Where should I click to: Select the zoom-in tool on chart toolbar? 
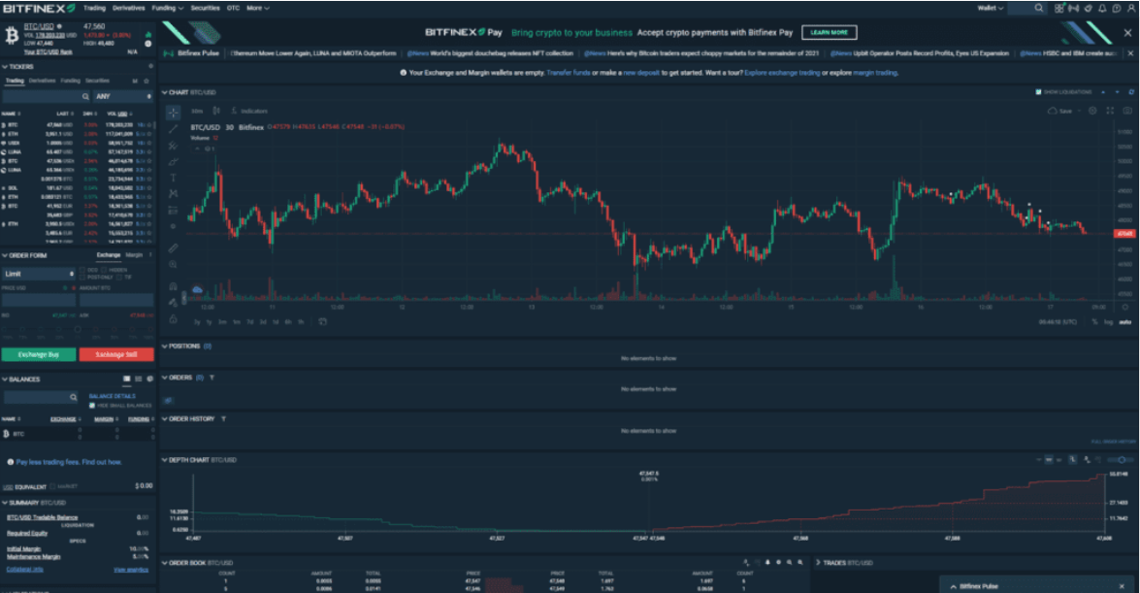pyautogui.click(x=173, y=265)
